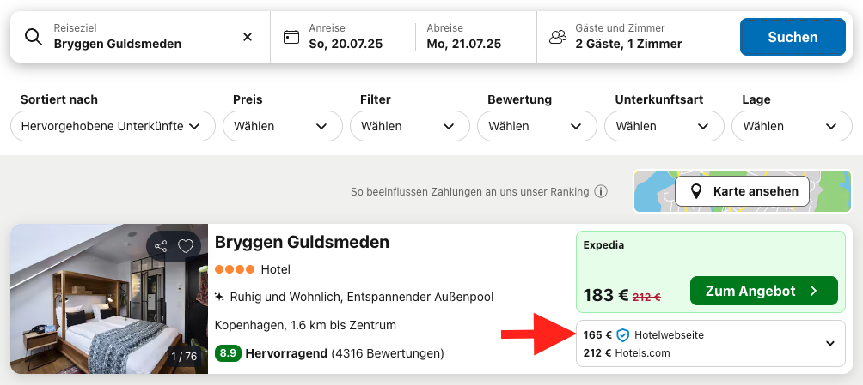The height and width of the screenshot is (385, 863).
Task: Open Karte ansehen map view
Action: click(743, 192)
